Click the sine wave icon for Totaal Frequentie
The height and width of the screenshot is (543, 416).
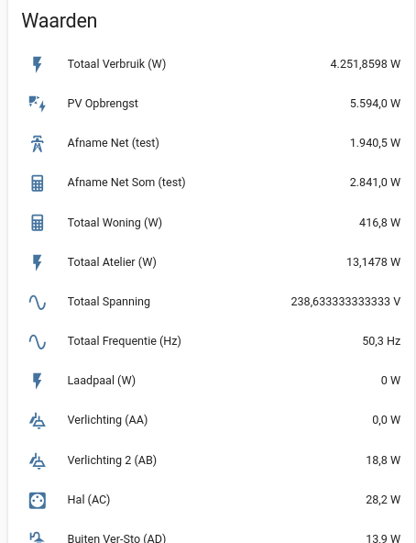coord(37,341)
